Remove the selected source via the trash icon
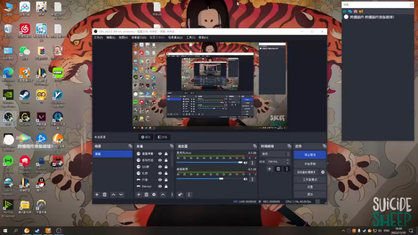The height and width of the screenshot is (235, 418). pyautogui.click(x=146, y=194)
